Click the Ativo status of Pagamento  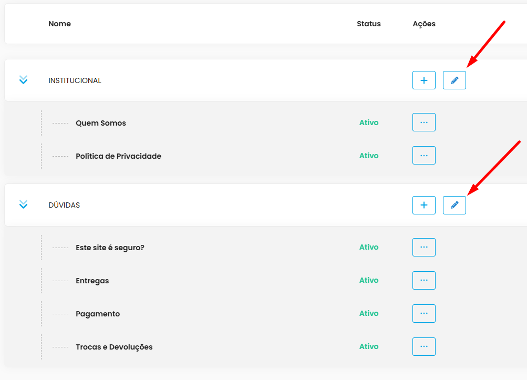(368, 313)
